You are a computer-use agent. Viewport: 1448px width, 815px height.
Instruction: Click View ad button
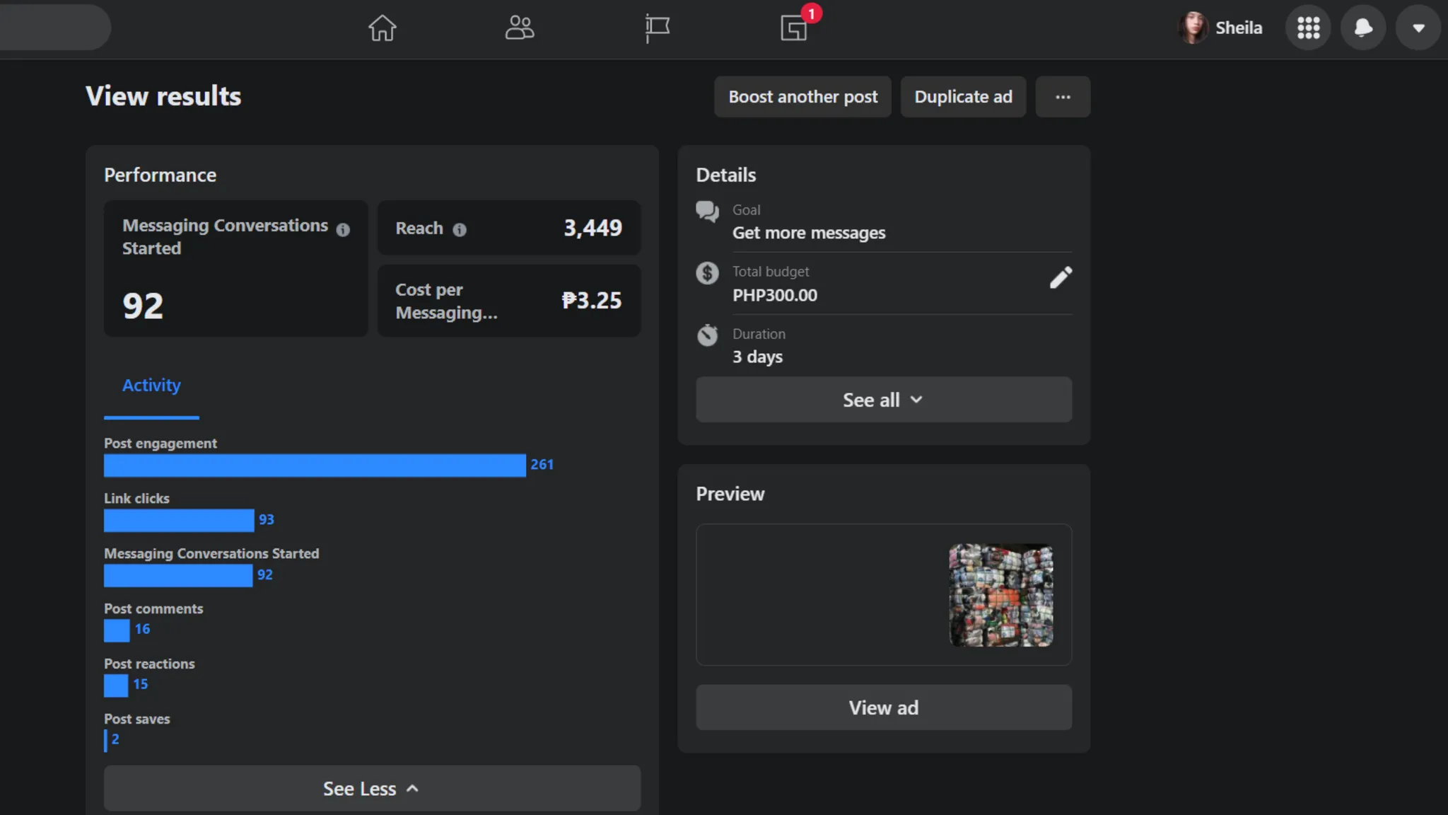click(x=883, y=707)
